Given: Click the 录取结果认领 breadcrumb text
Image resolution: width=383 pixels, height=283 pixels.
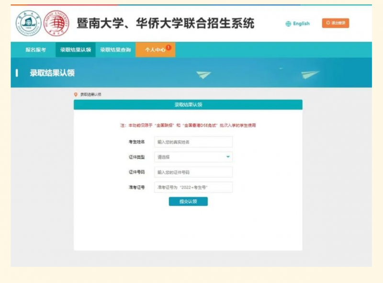Looking at the screenshot, I should tap(90, 95).
